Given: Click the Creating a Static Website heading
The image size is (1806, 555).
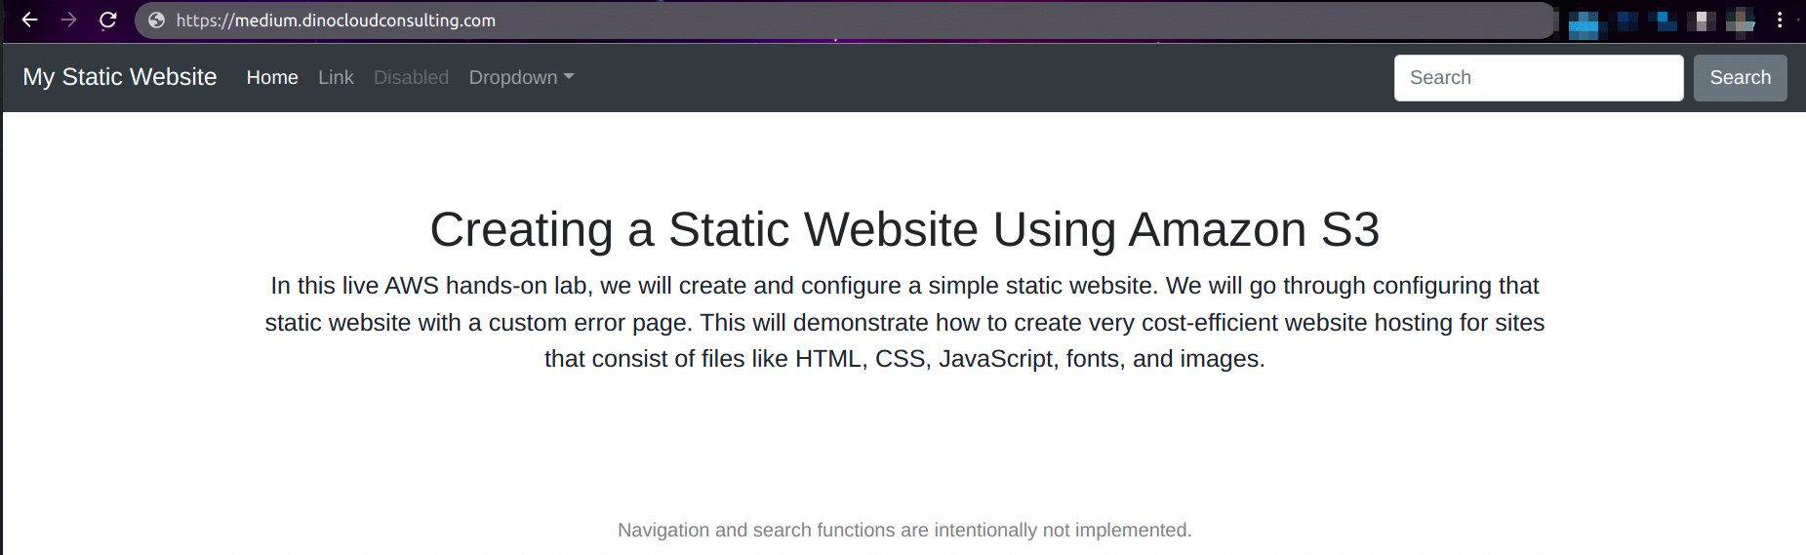Looking at the screenshot, I should tap(904, 229).
